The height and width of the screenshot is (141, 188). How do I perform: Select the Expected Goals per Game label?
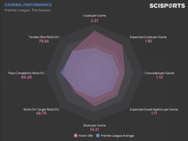148,37
